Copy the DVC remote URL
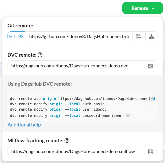This screenshot has height=163, width=165. point(151,66)
